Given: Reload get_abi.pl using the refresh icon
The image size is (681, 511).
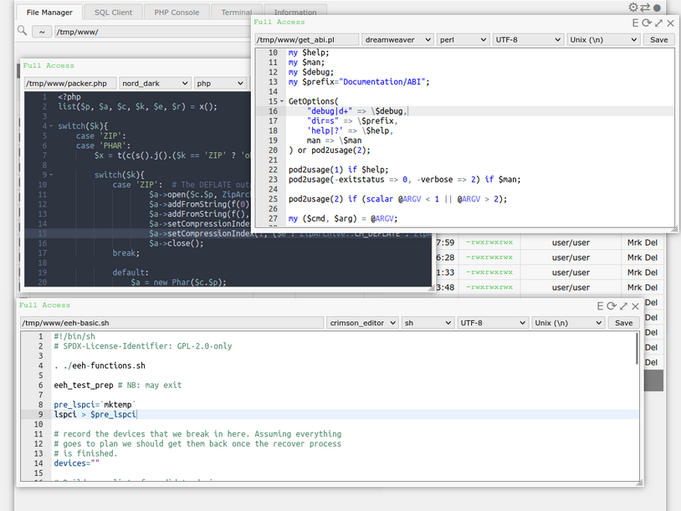Looking at the screenshot, I should click(647, 23).
